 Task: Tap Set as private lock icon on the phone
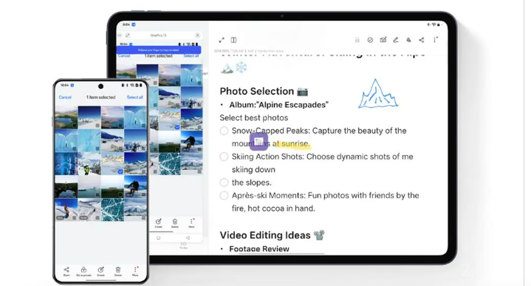[84, 271]
